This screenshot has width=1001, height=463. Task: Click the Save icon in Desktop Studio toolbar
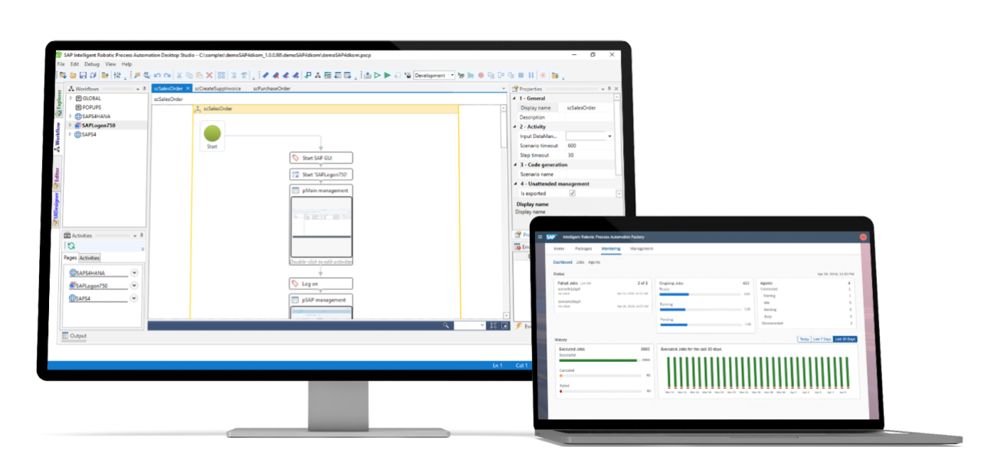(83, 75)
